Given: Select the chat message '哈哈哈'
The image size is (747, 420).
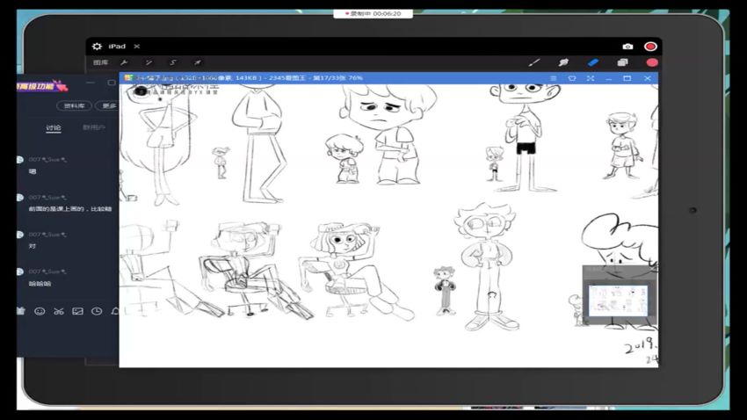Looking at the screenshot, I should click(40, 284).
